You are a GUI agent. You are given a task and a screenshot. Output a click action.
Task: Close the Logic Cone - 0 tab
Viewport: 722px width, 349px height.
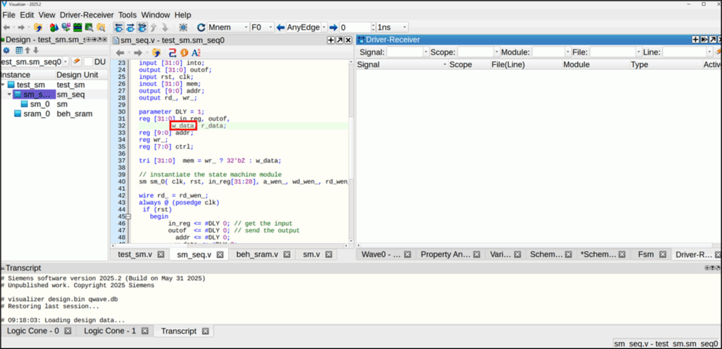68,331
